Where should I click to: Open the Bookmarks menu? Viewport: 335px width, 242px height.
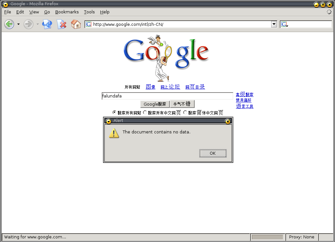pos(67,12)
